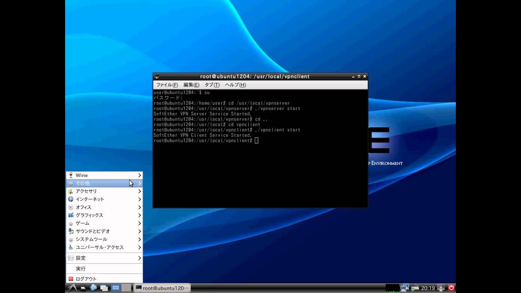Open the システムツール menu category

pos(104,239)
